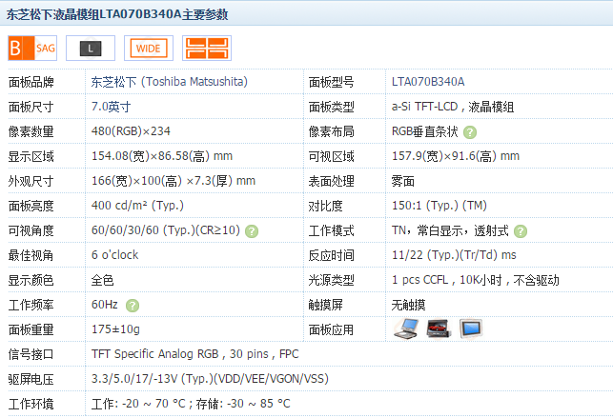The width and height of the screenshot is (613, 418).
Task: Click the 1 pcs CCFL light source value
Action: (x=475, y=280)
